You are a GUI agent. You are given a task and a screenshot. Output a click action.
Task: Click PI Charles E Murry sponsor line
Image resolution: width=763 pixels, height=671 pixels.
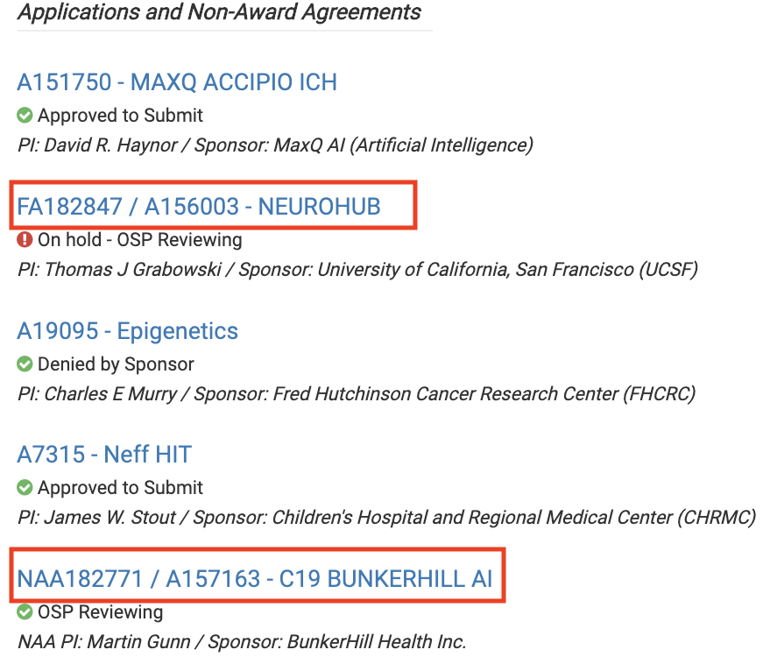coord(357,393)
